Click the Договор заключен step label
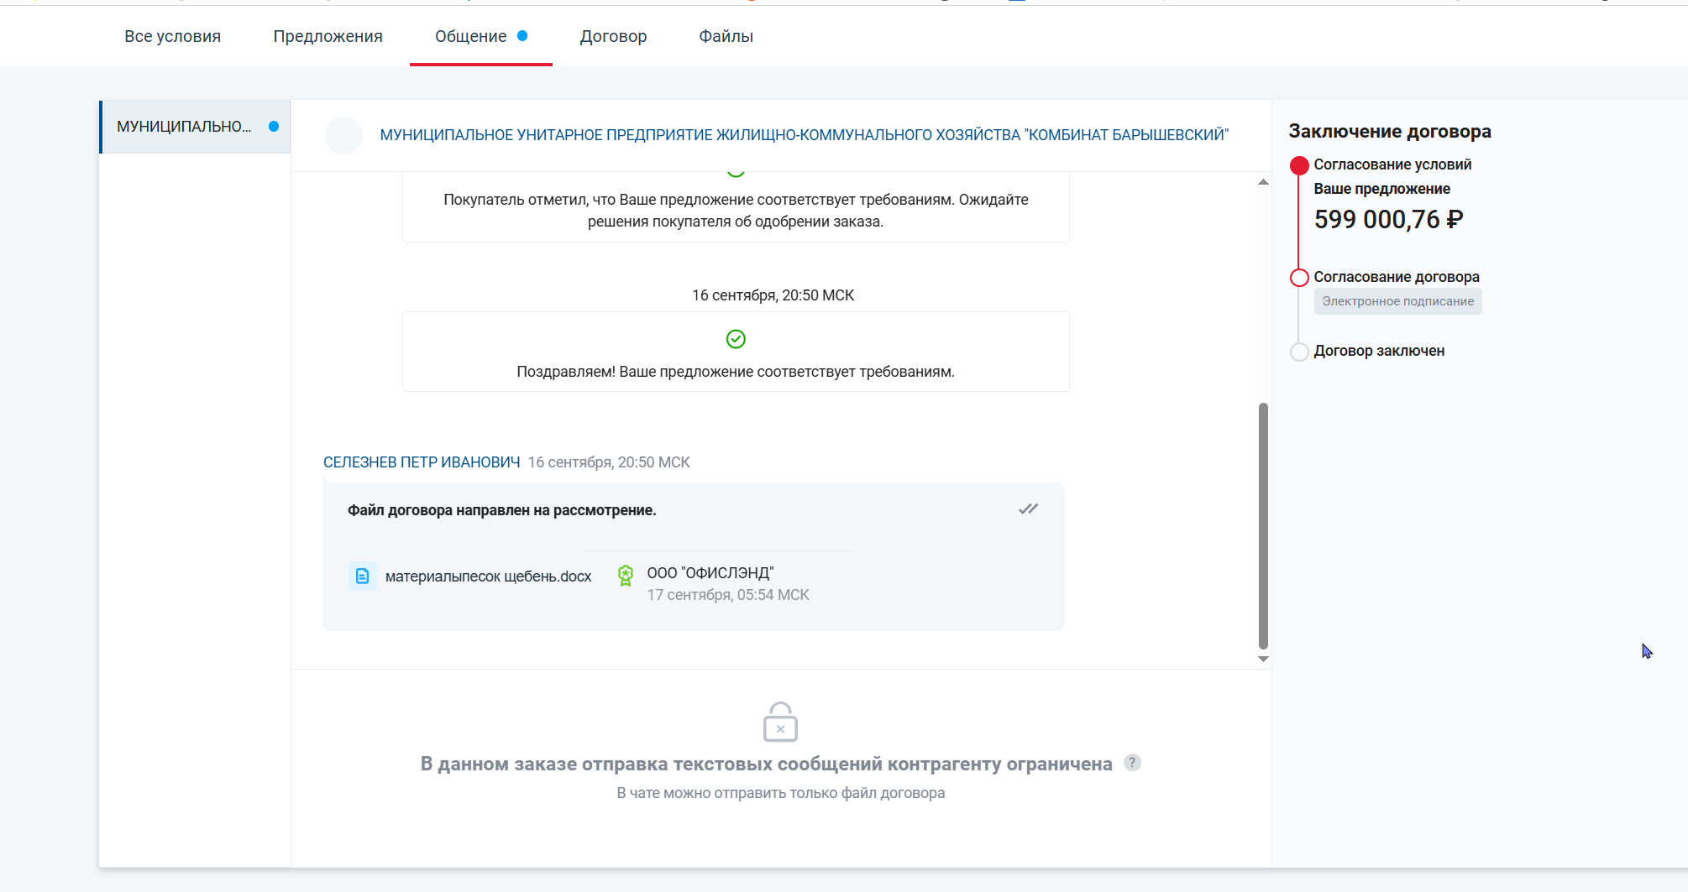Image resolution: width=1688 pixels, height=892 pixels. click(1379, 351)
